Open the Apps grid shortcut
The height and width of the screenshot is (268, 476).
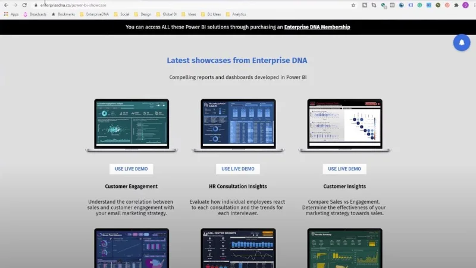11,14
